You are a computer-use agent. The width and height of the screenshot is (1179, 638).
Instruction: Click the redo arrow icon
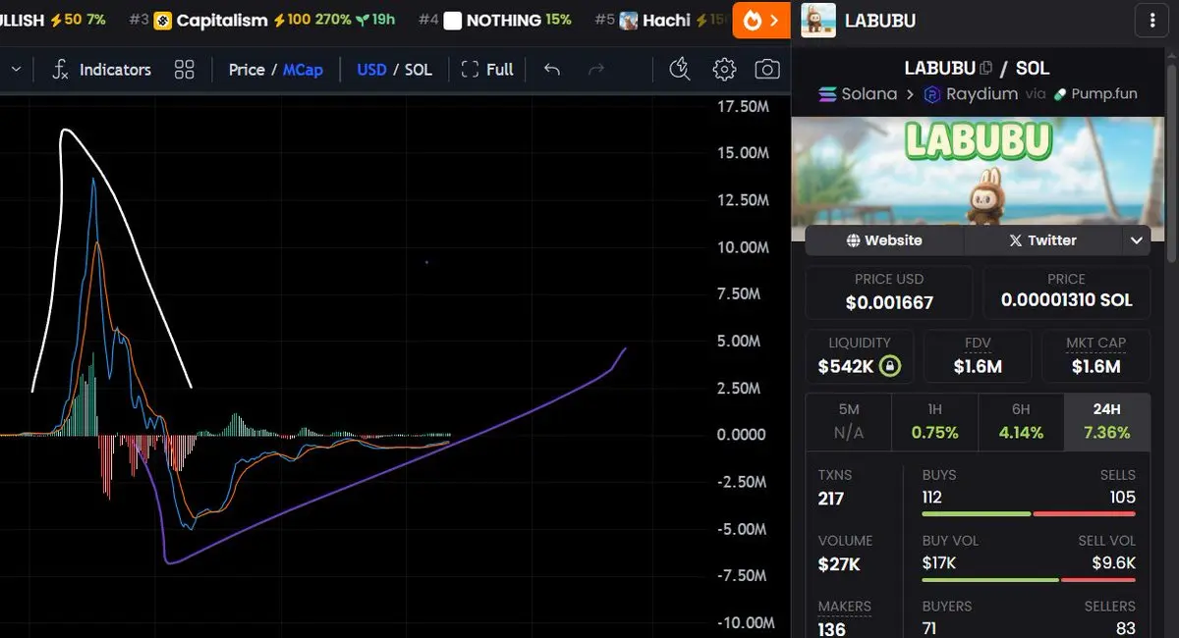pyautogui.click(x=595, y=70)
